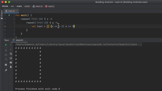The image size is (162, 91).
Task: Open main folder breadcrumb
Action: point(19,6)
